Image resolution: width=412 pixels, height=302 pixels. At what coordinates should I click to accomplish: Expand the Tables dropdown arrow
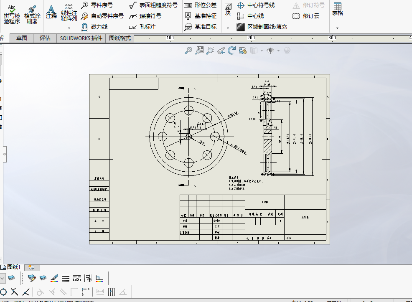pyautogui.click(x=337, y=28)
